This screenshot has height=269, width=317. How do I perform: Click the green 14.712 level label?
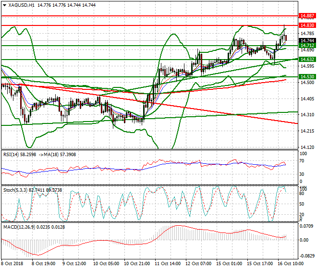[x=307, y=46]
